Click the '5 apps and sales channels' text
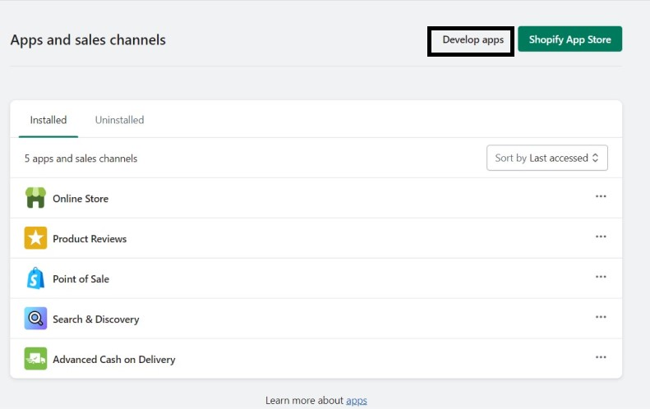 pyautogui.click(x=81, y=159)
